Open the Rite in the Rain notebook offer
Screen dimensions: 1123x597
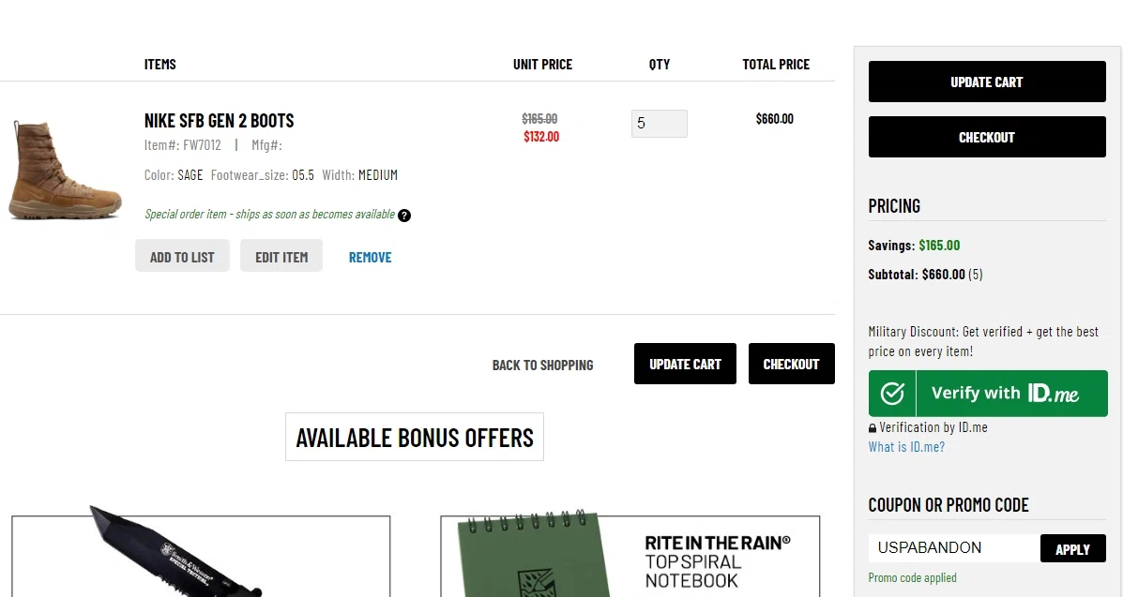coord(630,556)
